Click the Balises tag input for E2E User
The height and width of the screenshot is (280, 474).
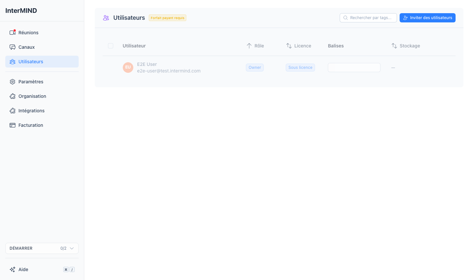(x=354, y=68)
